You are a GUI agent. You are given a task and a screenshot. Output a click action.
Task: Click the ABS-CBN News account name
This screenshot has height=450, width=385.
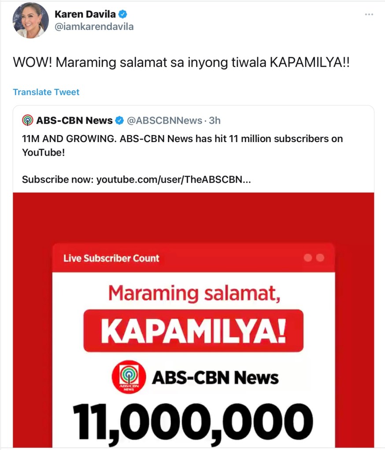tap(74, 120)
